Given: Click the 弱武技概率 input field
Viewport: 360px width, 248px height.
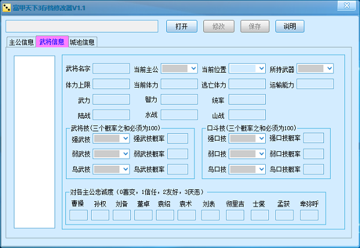Looking at the screenshot, I should coord(178,154).
